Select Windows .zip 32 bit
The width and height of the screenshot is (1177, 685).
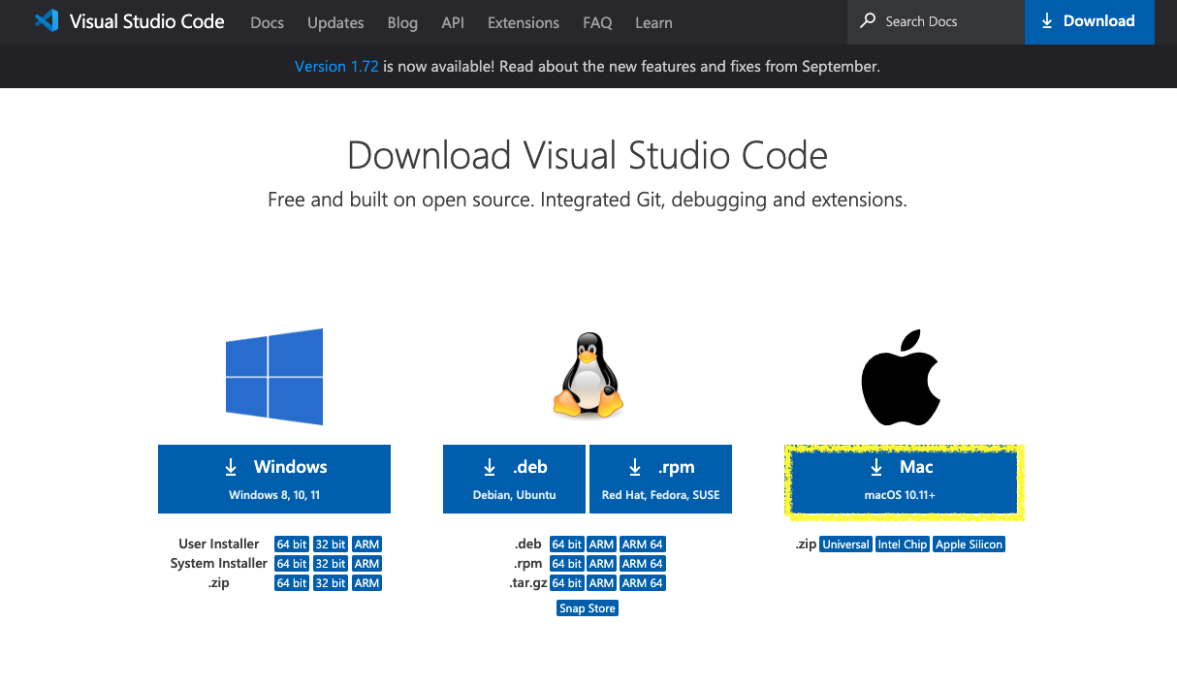click(x=331, y=583)
